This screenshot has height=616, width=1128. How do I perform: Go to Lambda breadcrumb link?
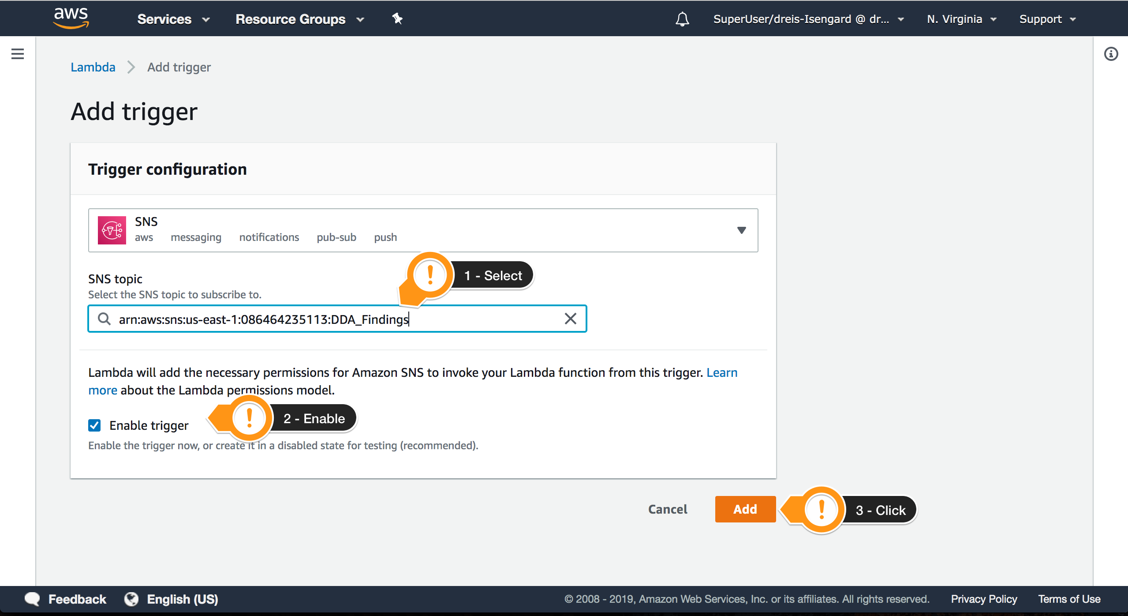pyautogui.click(x=93, y=67)
